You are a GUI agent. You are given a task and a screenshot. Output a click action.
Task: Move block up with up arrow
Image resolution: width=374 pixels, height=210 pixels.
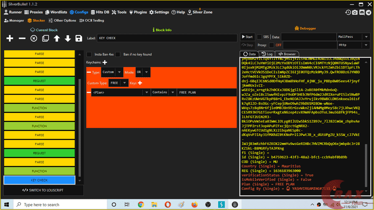pyautogui.click(x=57, y=38)
